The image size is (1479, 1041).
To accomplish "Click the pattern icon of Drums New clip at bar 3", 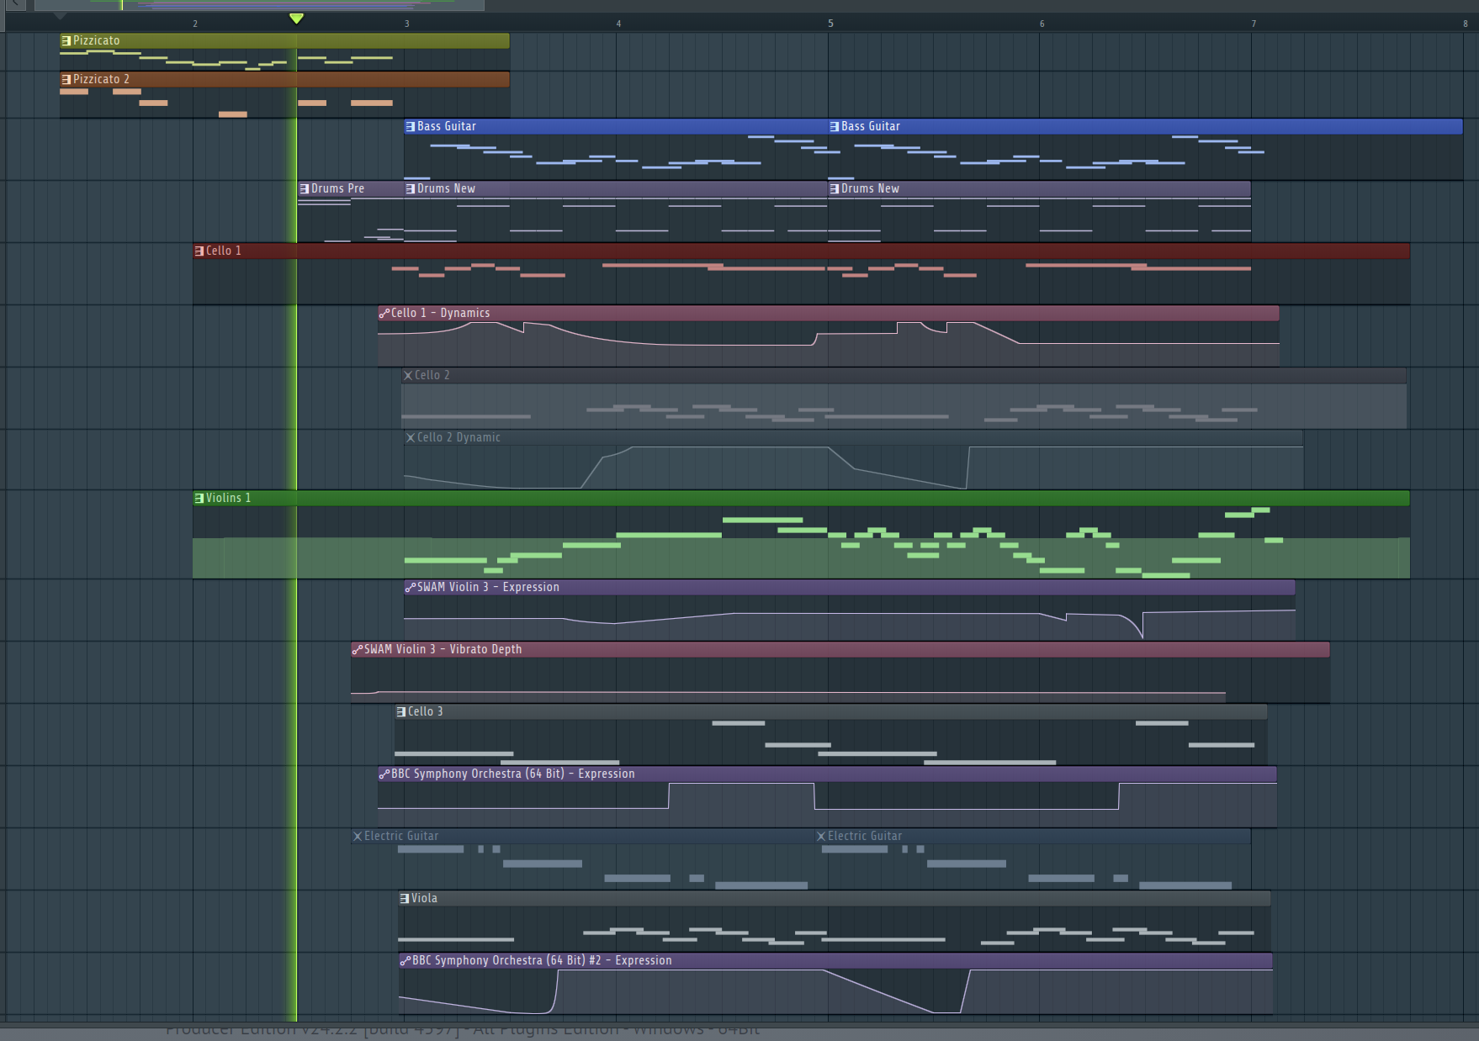I will 411,188.
